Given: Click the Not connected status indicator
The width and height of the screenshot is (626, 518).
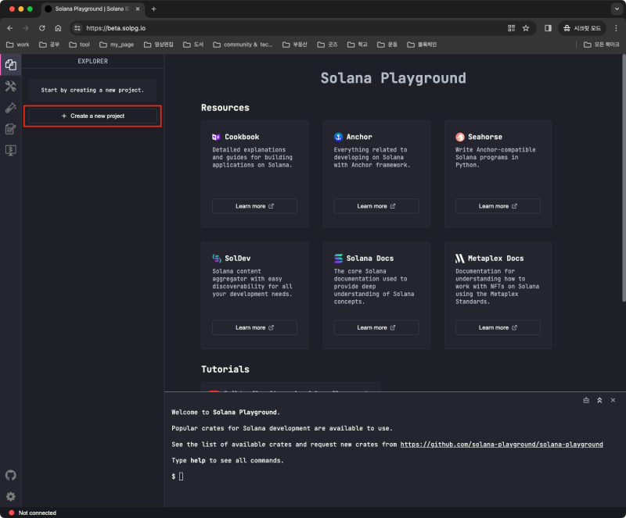Looking at the screenshot, I should click(x=32, y=513).
